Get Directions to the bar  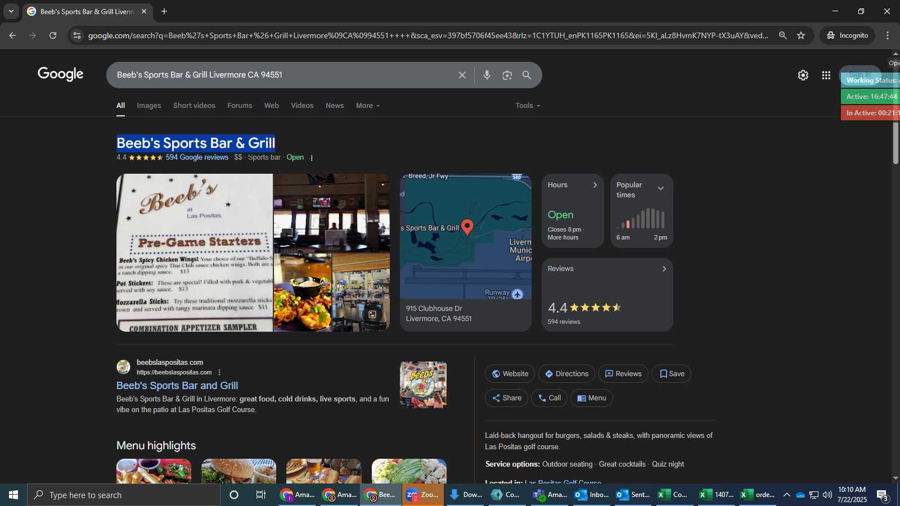click(566, 374)
